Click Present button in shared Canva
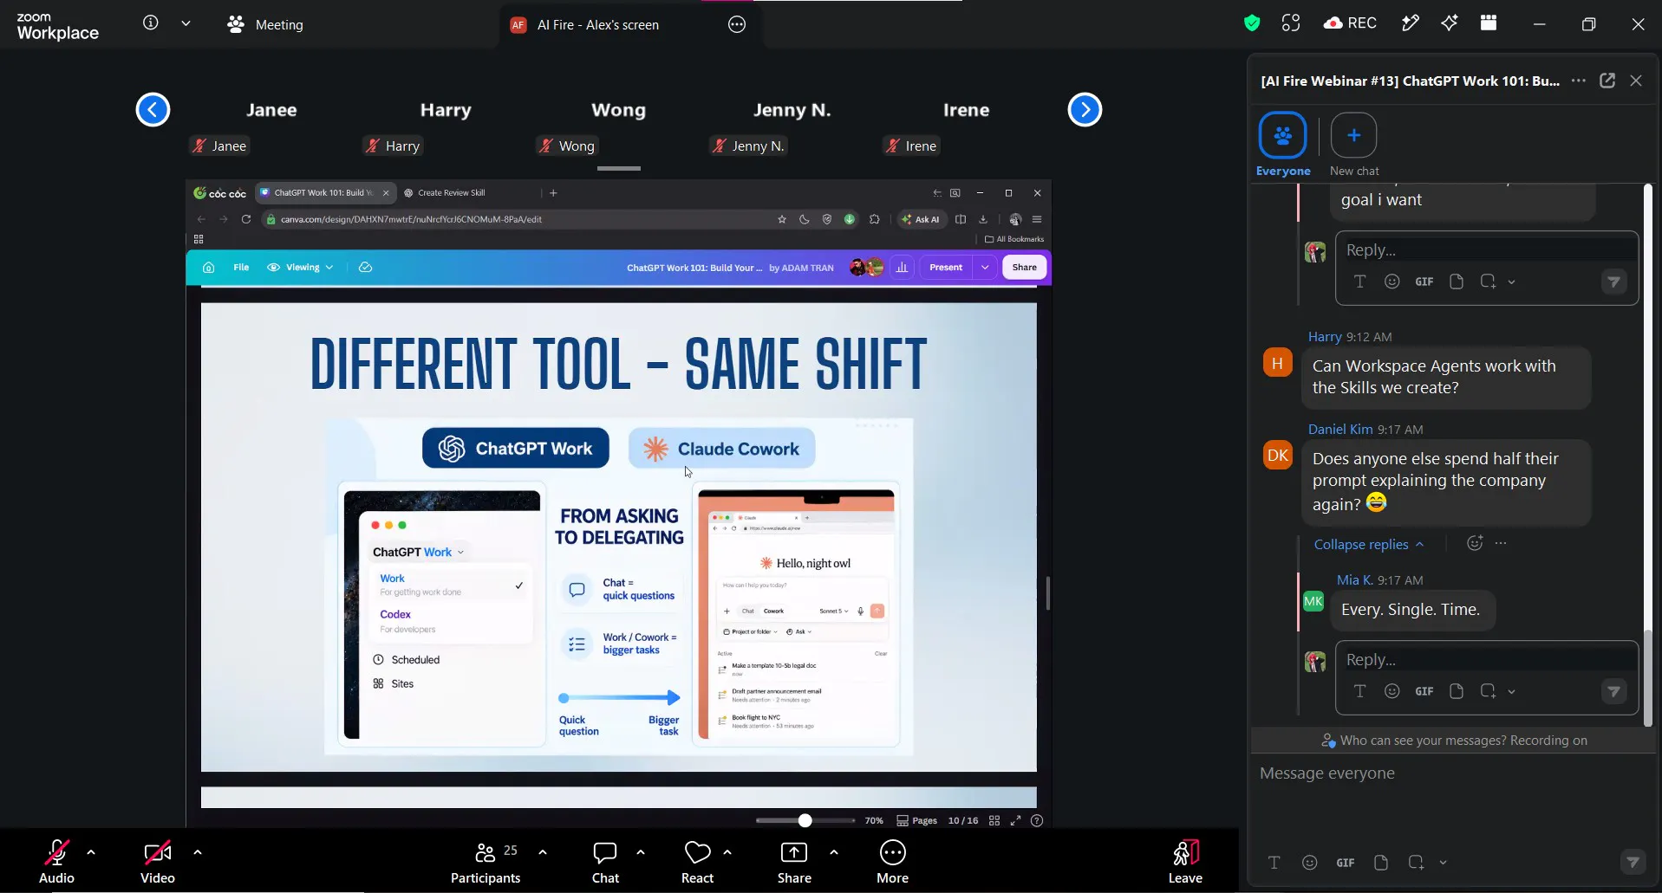This screenshot has height=893, width=1662. [946, 268]
